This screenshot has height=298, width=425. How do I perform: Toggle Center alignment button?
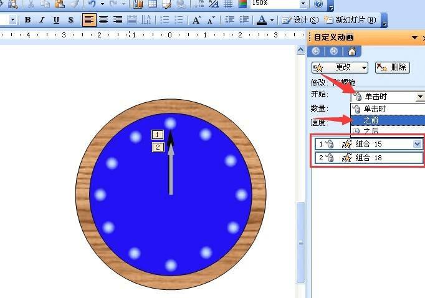point(103,20)
